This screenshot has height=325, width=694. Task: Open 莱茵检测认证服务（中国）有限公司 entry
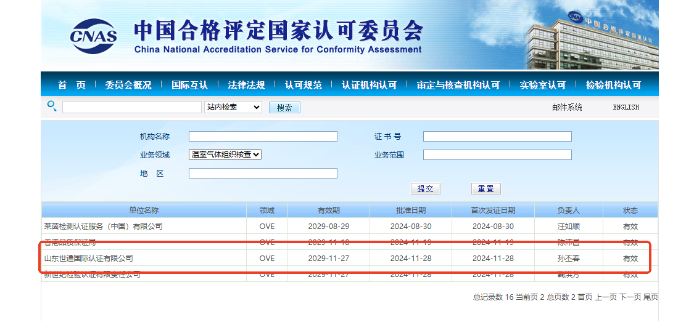point(104,227)
